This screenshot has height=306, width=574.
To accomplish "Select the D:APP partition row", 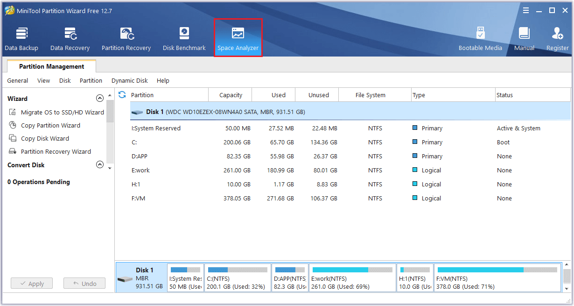I will pyautogui.click(x=350, y=156).
